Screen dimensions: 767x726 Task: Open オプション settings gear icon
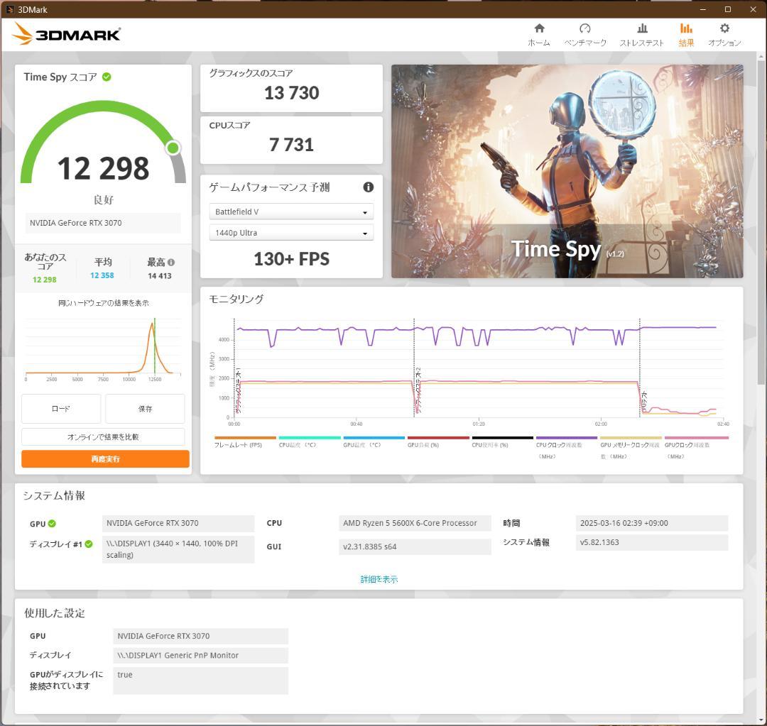(724, 28)
